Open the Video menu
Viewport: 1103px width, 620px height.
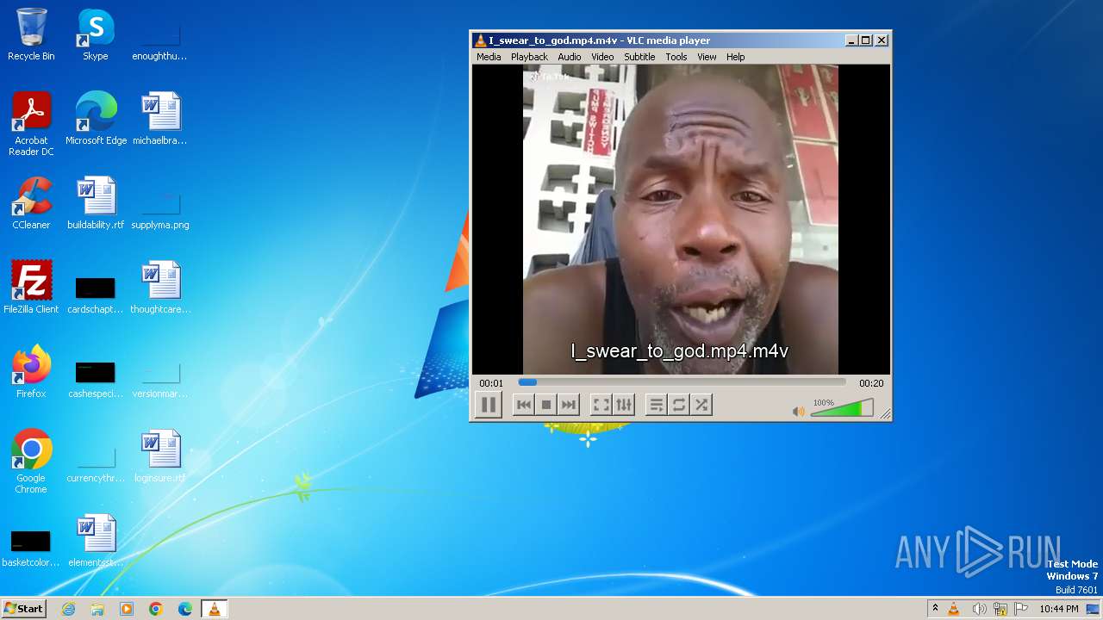tap(602, 57)
